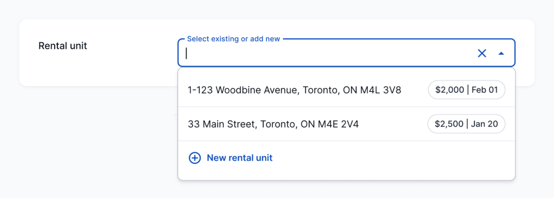Click the Feb 01 date in first chip
The image size is (554, 198).
[x=485, y=90]
